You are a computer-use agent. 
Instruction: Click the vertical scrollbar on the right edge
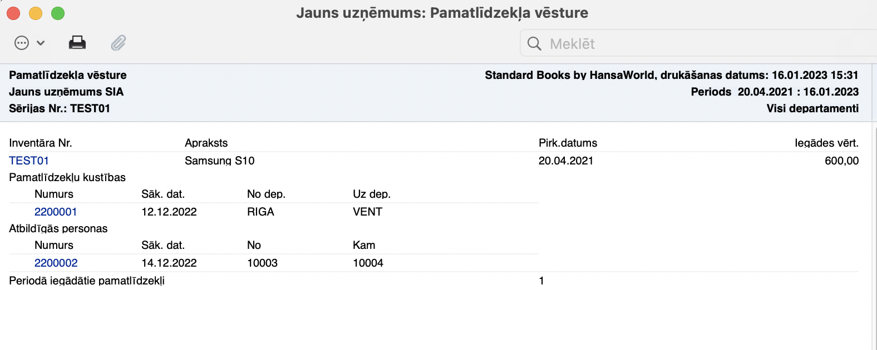(x=873, y=233)
